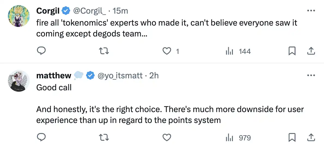Reply to Corgil's tweet
Screen dimensions: 324x148
[x=41, y=51]
